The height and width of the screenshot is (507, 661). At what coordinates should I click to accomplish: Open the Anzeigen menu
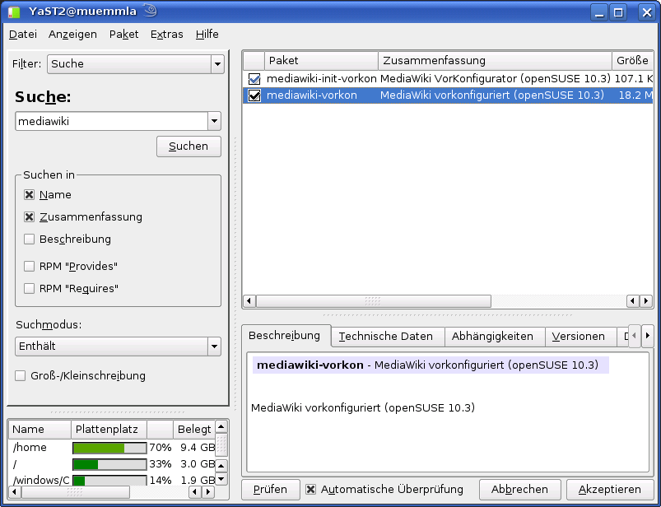pyautogui.click(x=72, y=34)
